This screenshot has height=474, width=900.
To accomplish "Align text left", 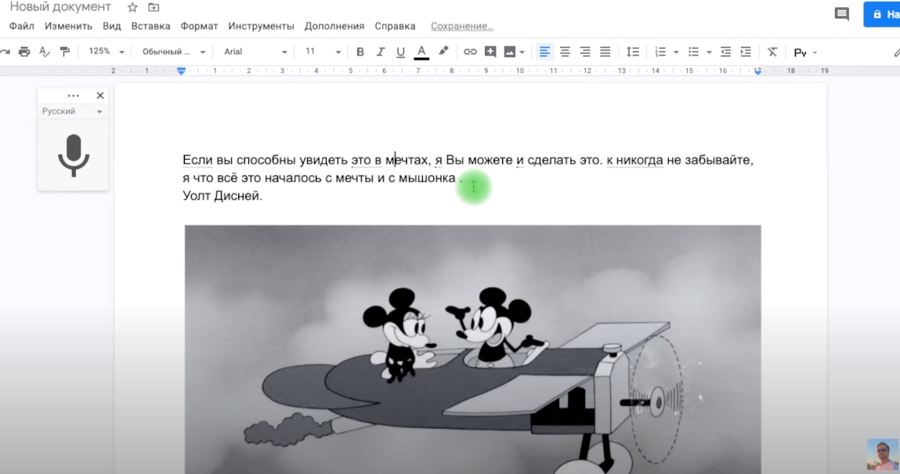I will pyautogui.click(x=544, y=52).
